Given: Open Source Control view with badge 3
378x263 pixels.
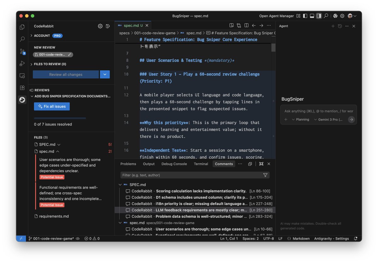Looking at the screenshot, I should coord(22,51).
